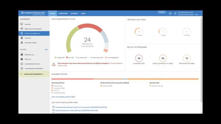Click the user account icon
The width and height of the screenshot is (221, 124).
[x=175, y=13]
